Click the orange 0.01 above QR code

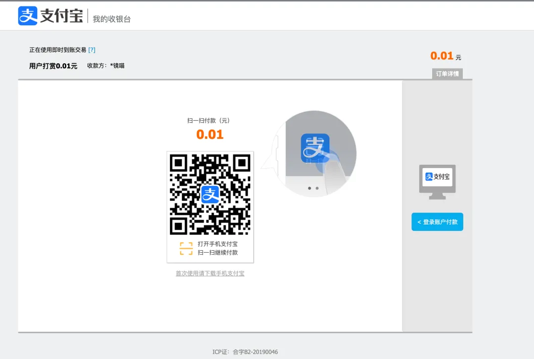point(210,135)
